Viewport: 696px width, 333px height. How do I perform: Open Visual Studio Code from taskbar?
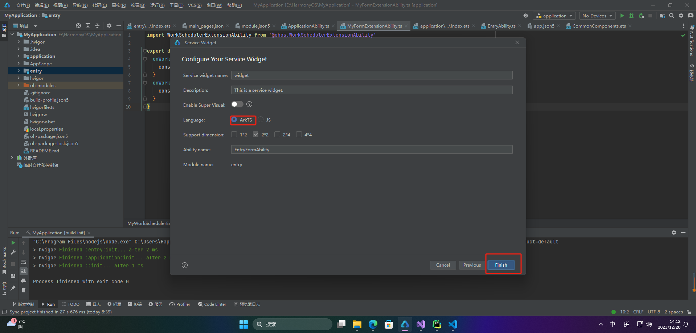(453, 324)
